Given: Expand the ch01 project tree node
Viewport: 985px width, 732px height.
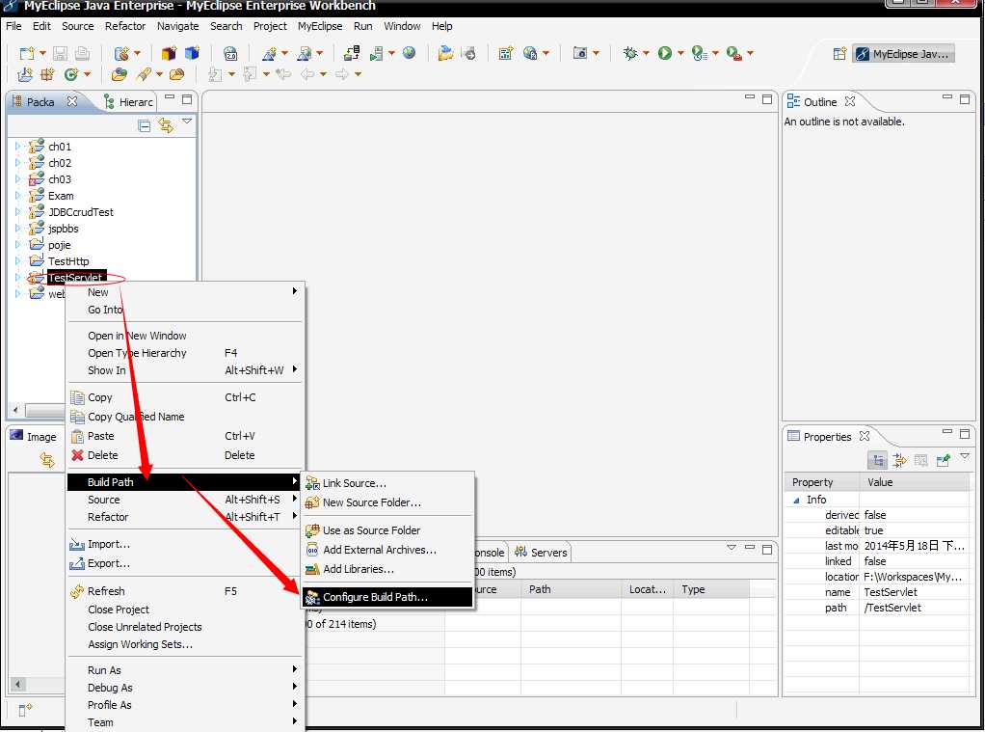Looking at the screenshot, I should [x=17, y=146].
